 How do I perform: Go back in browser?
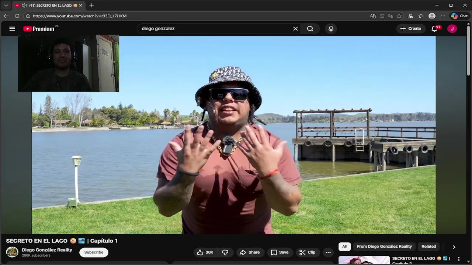click(6, 16)
